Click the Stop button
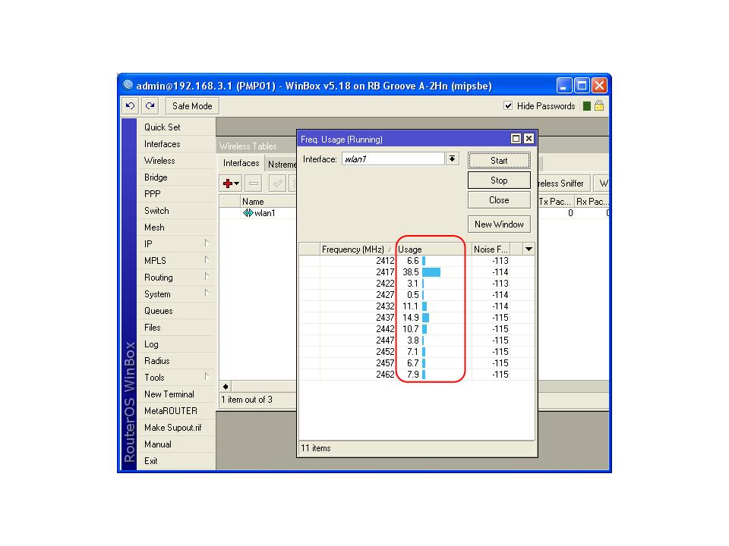The image size is (729, 546). [x=499, y=180]
